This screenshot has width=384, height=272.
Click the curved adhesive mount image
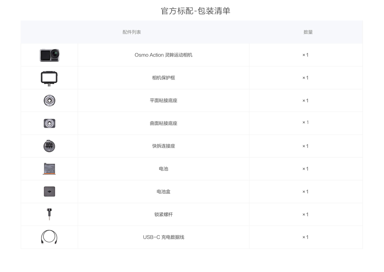(50, 123)
